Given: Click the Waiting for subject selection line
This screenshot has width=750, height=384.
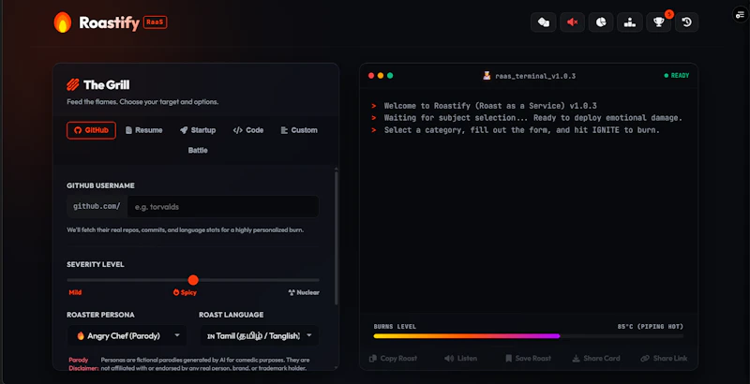Looking at the screenshot, I should coord(532,118).
